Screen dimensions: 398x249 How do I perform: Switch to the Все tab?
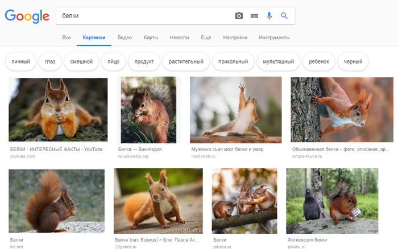pyautogui.click(x=67, y=38)
